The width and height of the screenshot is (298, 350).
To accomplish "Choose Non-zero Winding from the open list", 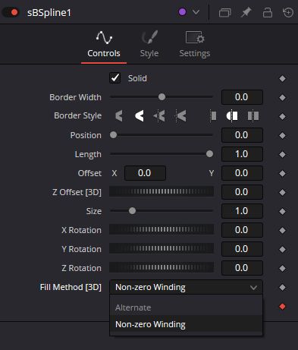I will (186, 324).
